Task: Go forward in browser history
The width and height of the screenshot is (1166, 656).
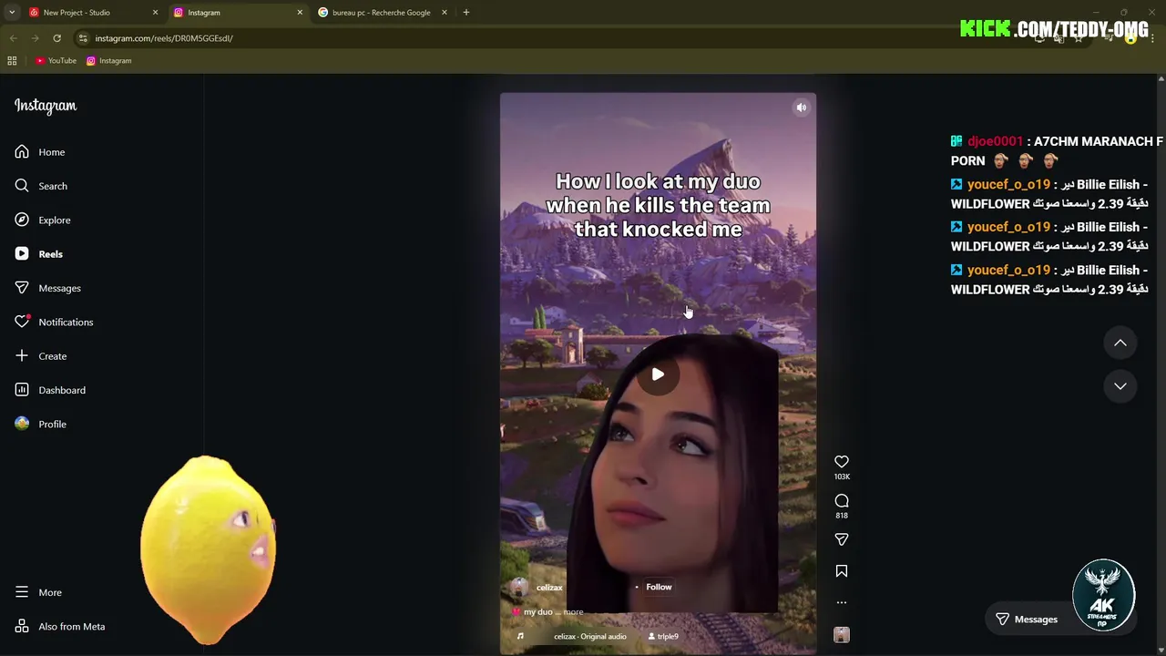Action: point(35,38)
